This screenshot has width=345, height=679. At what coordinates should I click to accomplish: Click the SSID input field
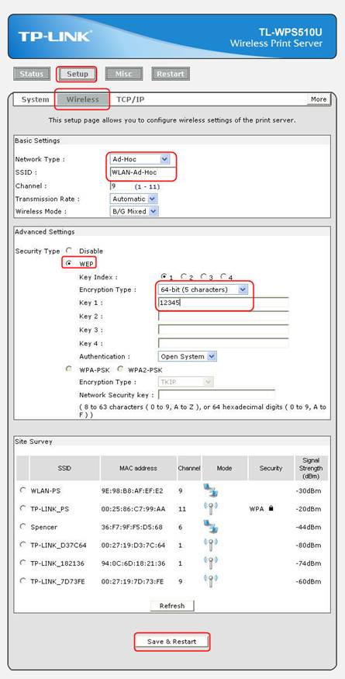point(143,172)
